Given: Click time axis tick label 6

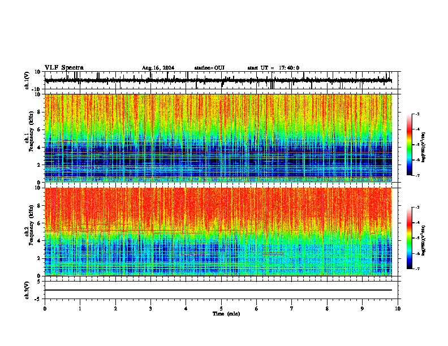Looking at the screenshot, I should click(257, 309).
